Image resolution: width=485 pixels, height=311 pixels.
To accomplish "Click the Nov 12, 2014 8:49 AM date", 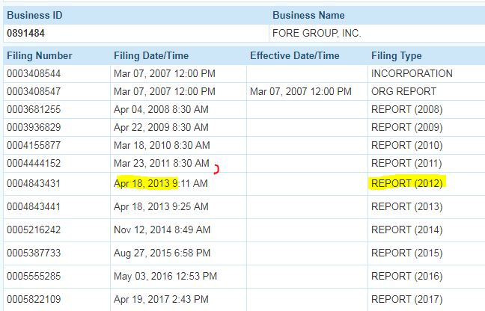I will coord(162,230).
